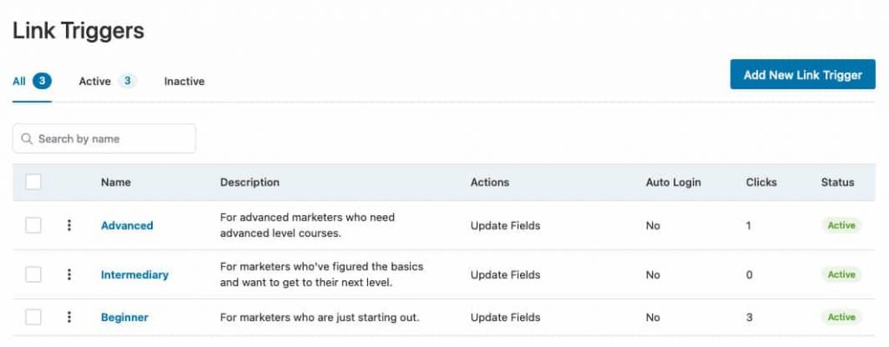Check the box for the Intermediary trigger
889x347 pixels.
[34, 275]
